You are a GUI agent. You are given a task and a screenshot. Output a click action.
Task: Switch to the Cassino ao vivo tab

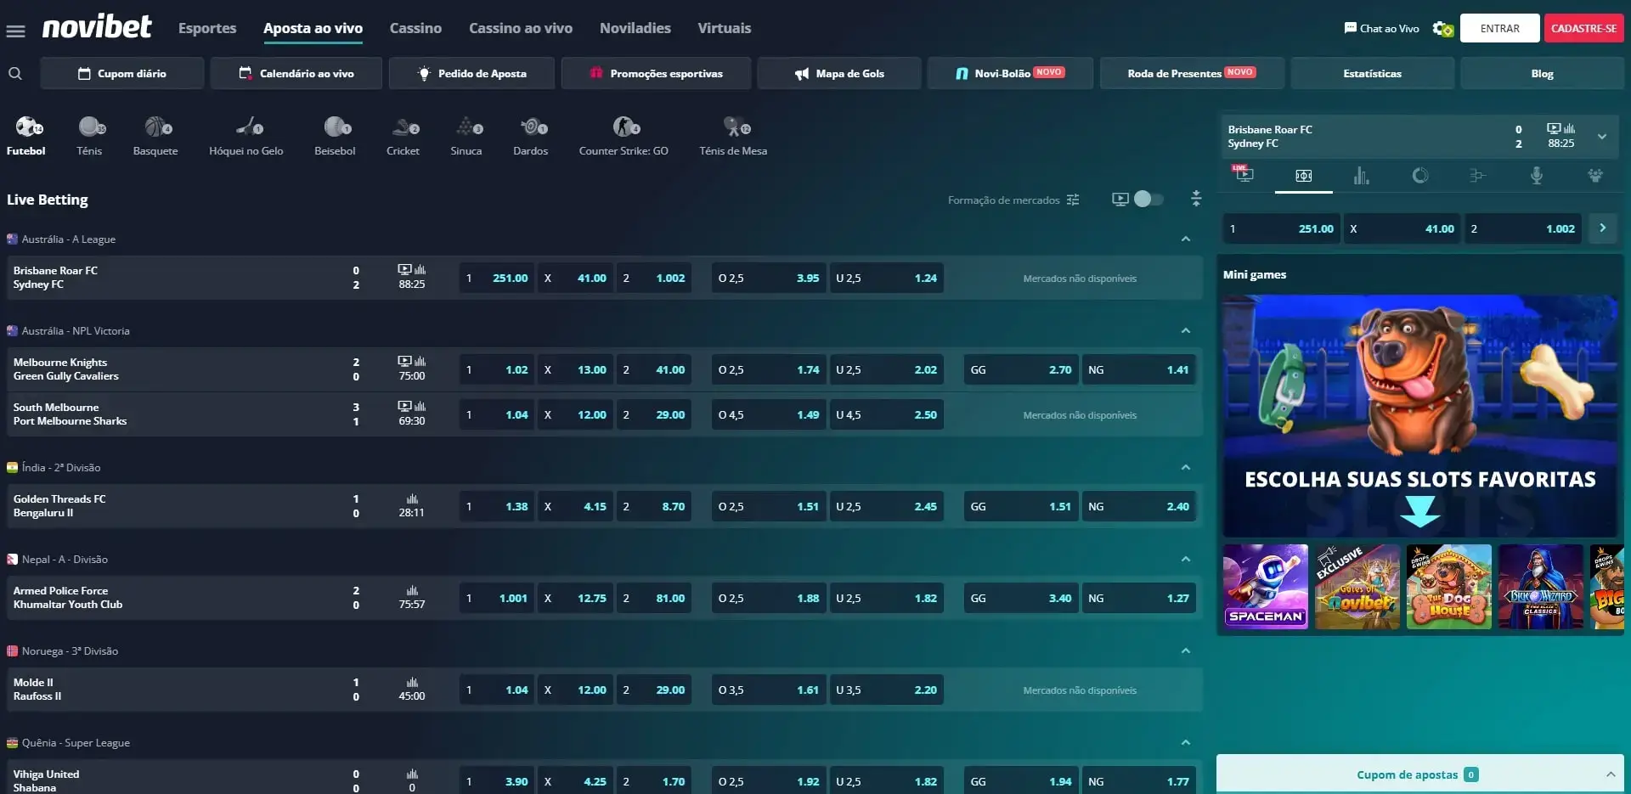[x=521, y=28]
